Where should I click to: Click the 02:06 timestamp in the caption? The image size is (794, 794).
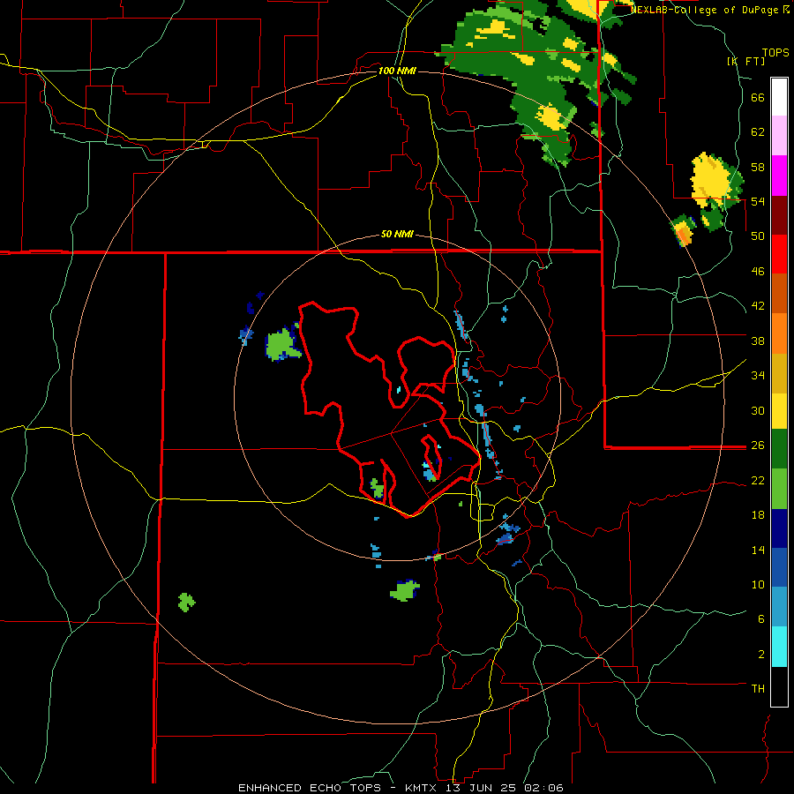[x=544, y=788]
